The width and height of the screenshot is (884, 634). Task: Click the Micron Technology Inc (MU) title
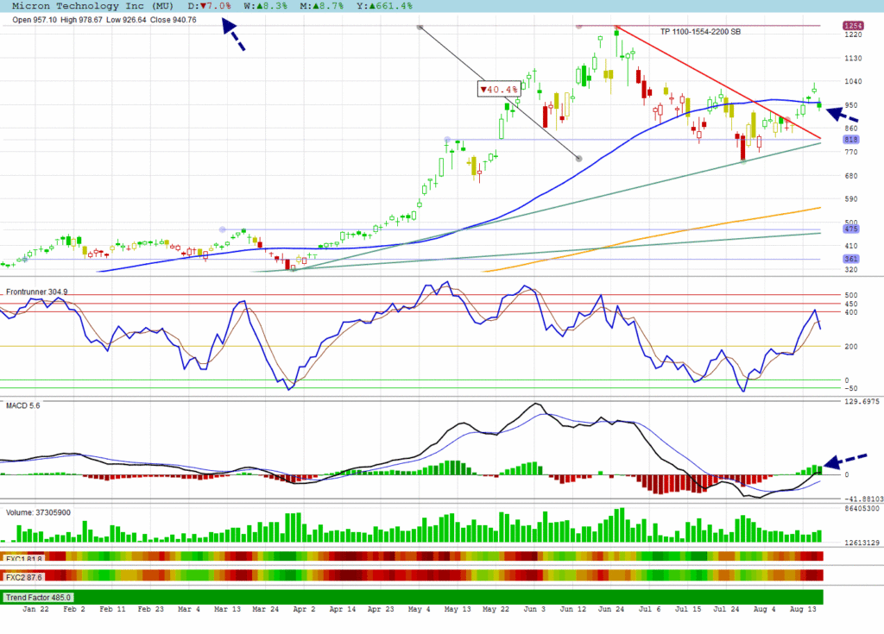click(92, 6)
